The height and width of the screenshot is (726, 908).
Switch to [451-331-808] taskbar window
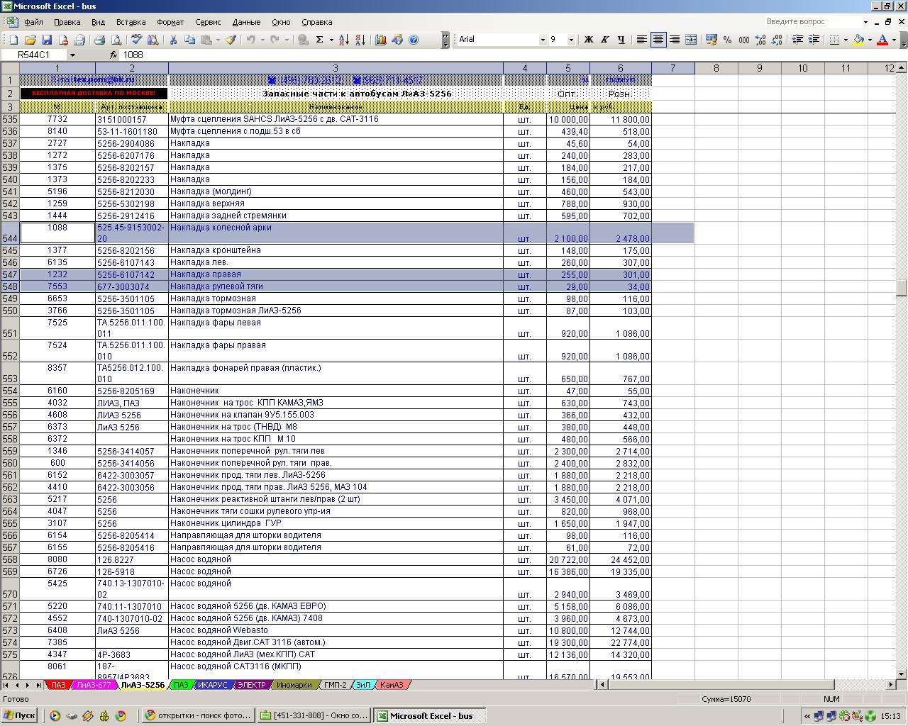[x=314, y=715]
